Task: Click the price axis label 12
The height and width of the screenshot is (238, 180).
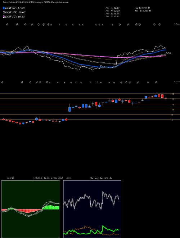Action: [x=172, y=100]
